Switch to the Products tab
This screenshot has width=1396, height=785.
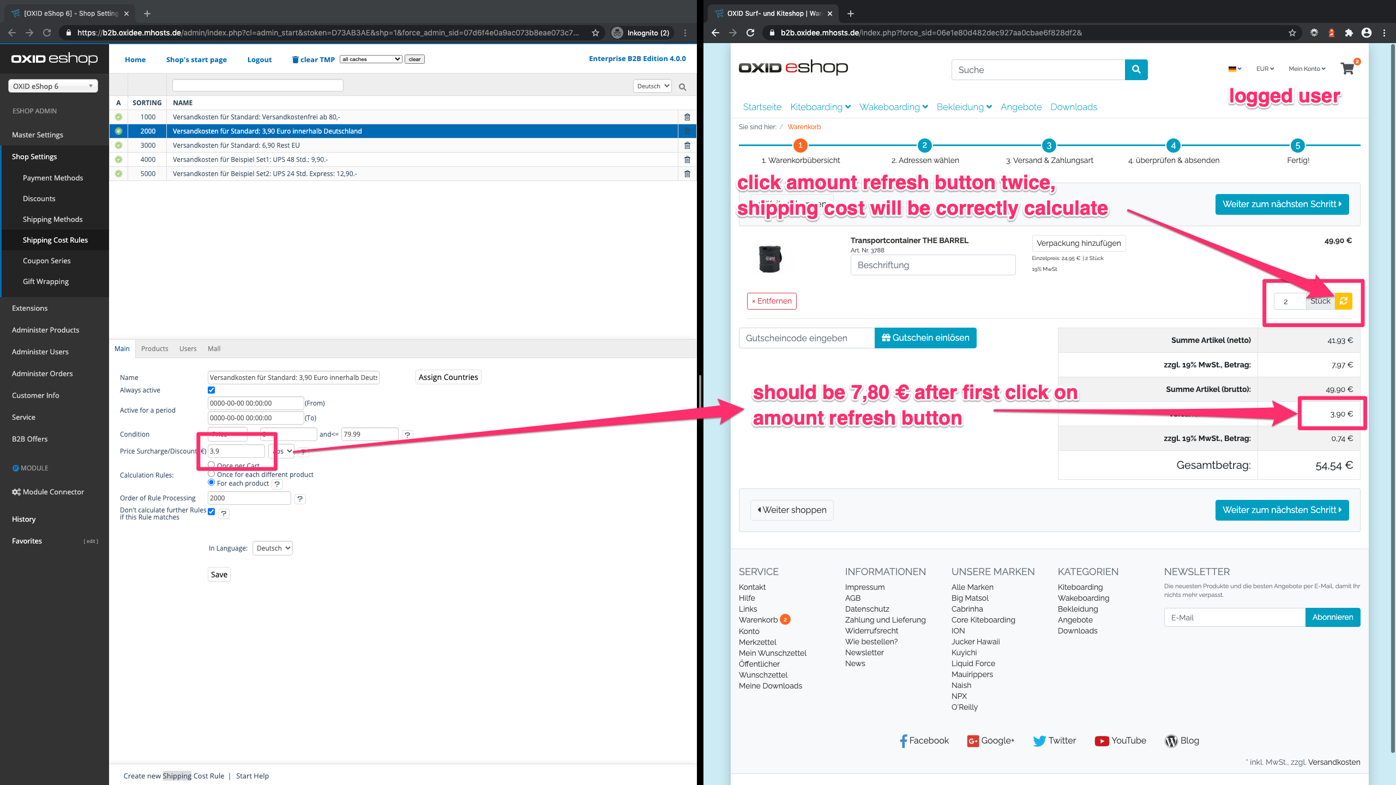154,348
